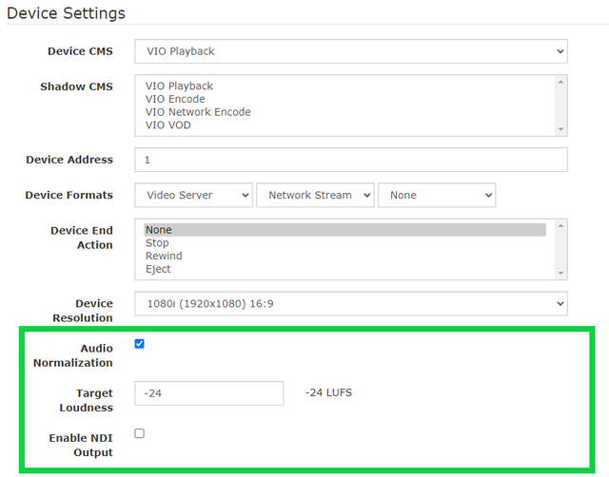
Task: Click the Target Loudness input field
Action: point(209,393)
